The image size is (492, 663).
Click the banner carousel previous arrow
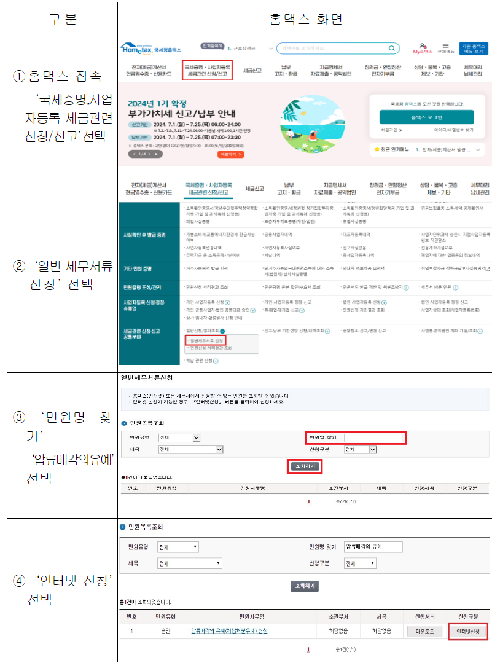click(135, 154)
